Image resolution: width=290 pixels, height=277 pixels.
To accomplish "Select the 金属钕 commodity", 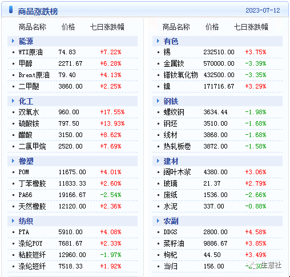I will click(174, 63).
